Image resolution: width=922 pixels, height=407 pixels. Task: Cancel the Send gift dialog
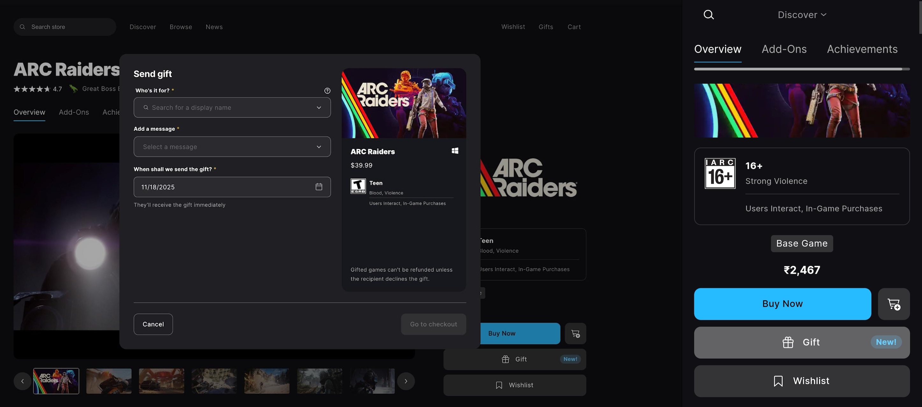(153, 324)
